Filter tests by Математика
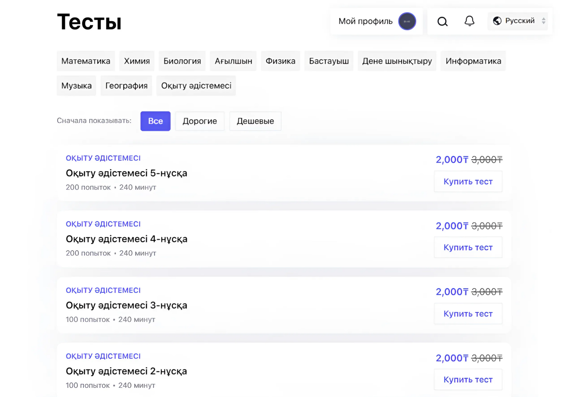Image resolution: width=563 pixels, height=397 pixels. point(86,61)
